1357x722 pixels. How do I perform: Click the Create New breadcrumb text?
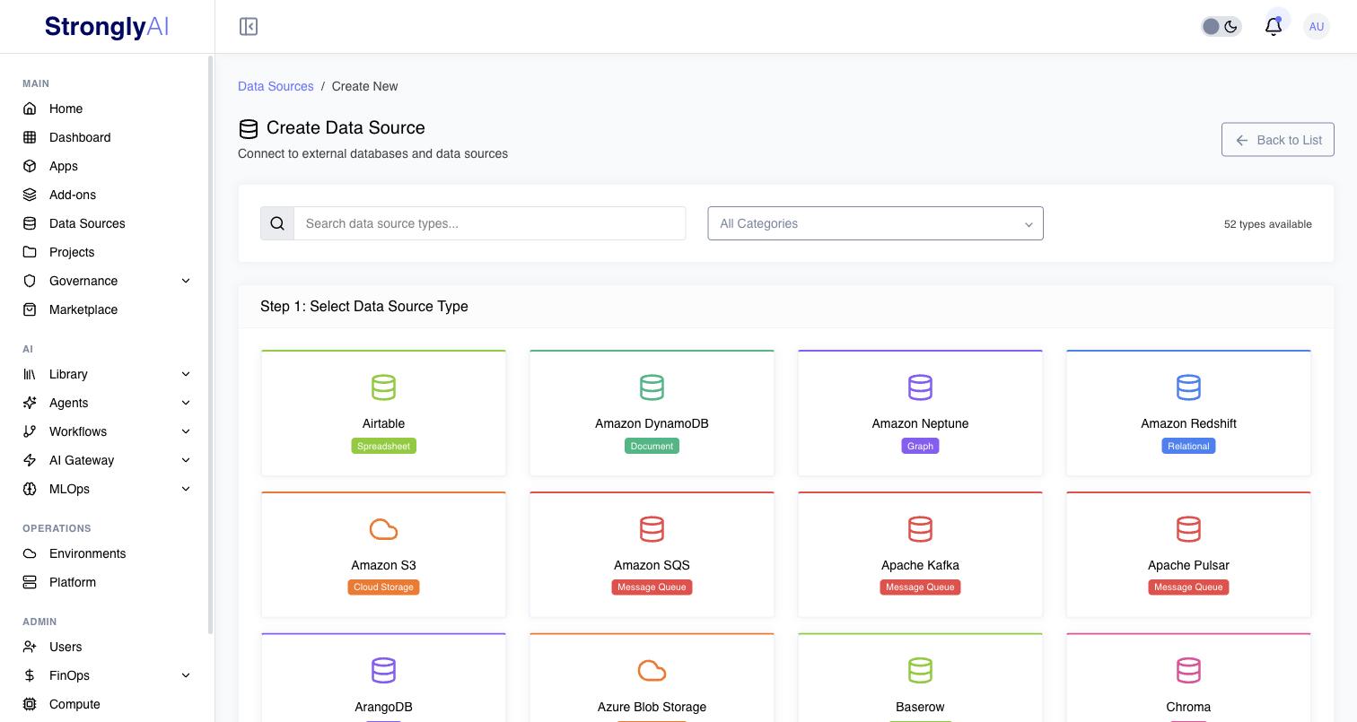click(364, 86)
